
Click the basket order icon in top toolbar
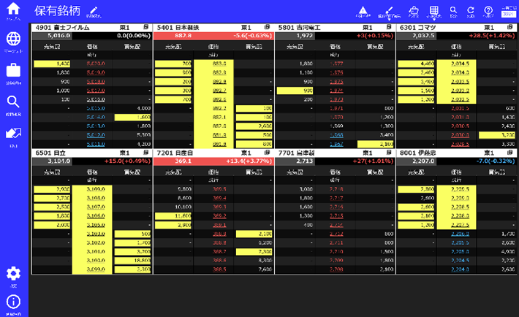[x=414, y=10]
